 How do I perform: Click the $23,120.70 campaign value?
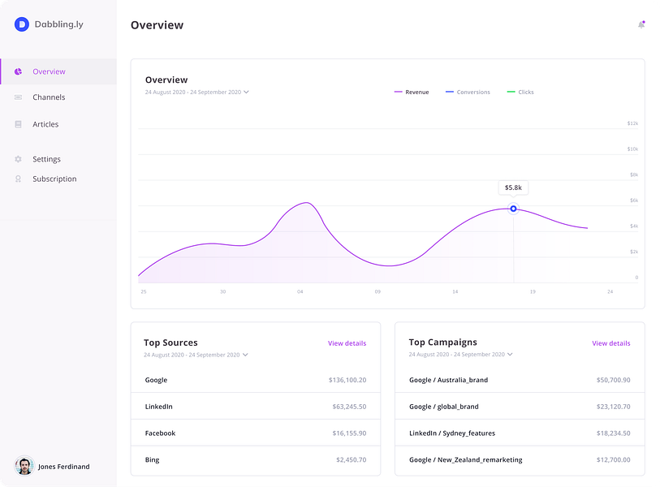pyautogui.click(x=613, y=407)
